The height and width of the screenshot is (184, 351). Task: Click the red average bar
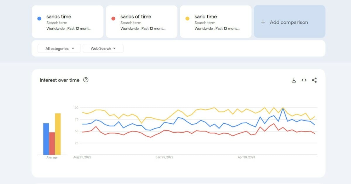coord(52,144)
